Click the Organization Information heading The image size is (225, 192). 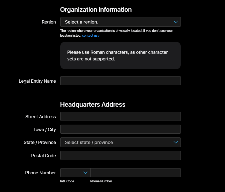click(x=96, y=10)
